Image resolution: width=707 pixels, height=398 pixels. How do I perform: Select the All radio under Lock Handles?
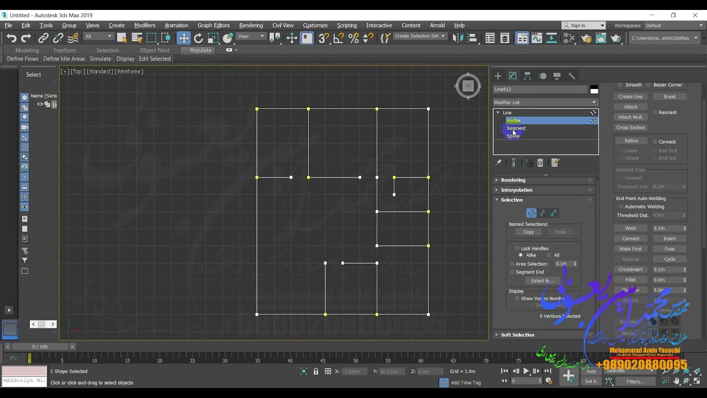[548, 255]
